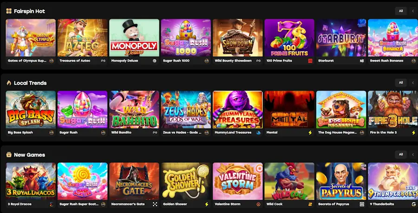The height and width of the screenshot is (213, 418).
Task: Click previous arrow in New Games row
Action: pyautogui.click(x=413, y=155)
